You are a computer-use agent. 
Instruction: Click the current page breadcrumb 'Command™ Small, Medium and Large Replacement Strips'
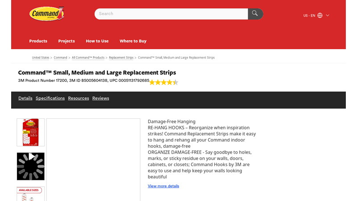point(176,58)
